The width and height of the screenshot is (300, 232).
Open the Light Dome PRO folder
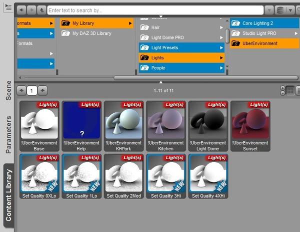181,37
